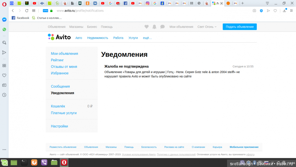296x167 pixels.
Task: Open Избранное in profile sidebar
Action: (x=60, y=73)
